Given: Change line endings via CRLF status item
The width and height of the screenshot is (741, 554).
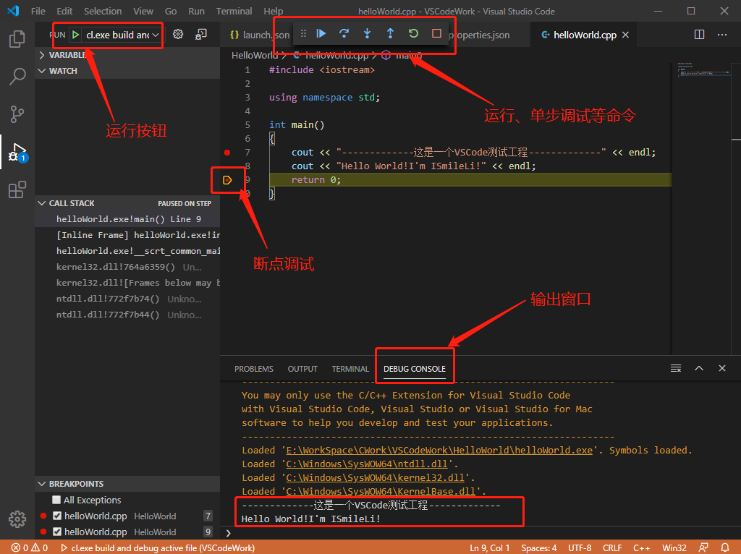Looking at the screenshot, I should (x=612, y=548).
